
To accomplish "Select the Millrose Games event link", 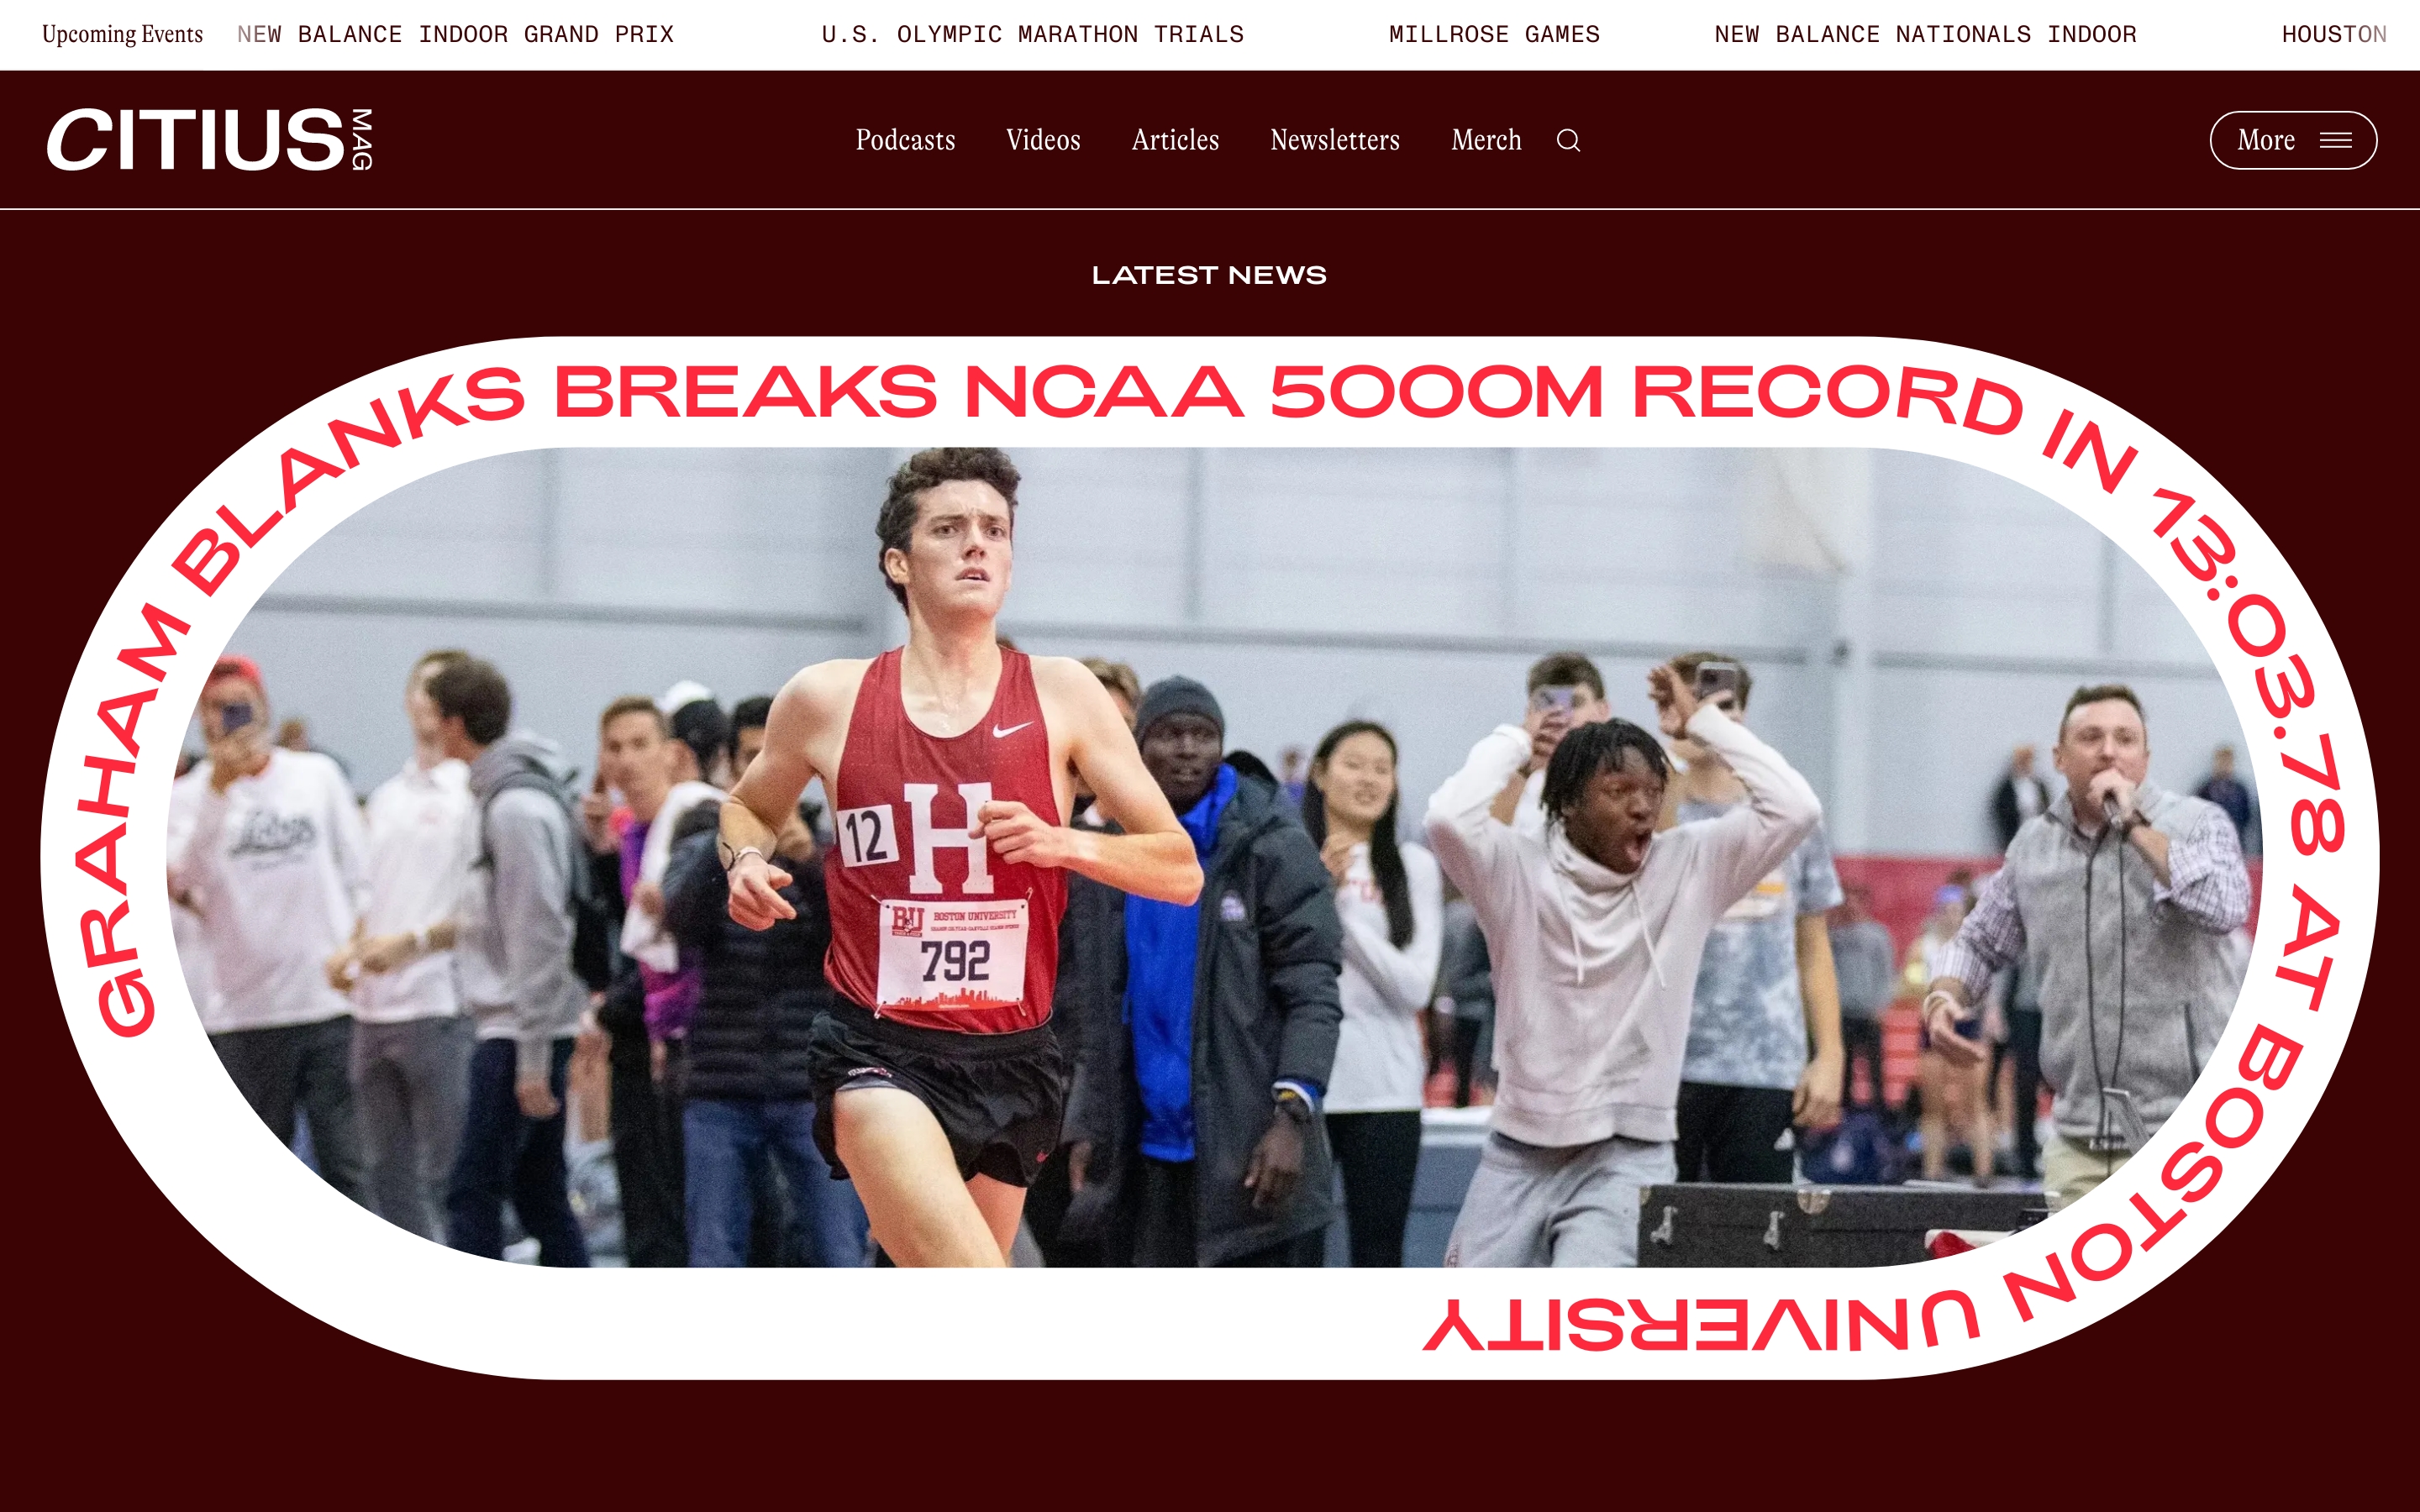I will click(1494, 34).
